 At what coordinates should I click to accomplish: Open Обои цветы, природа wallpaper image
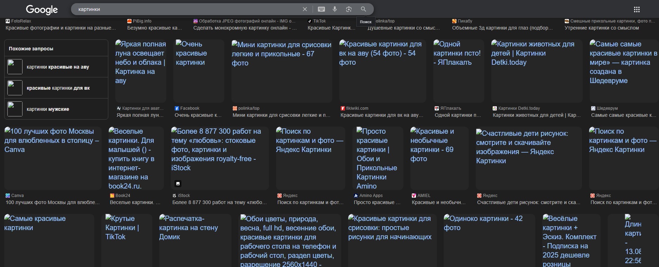pos(290,241)
